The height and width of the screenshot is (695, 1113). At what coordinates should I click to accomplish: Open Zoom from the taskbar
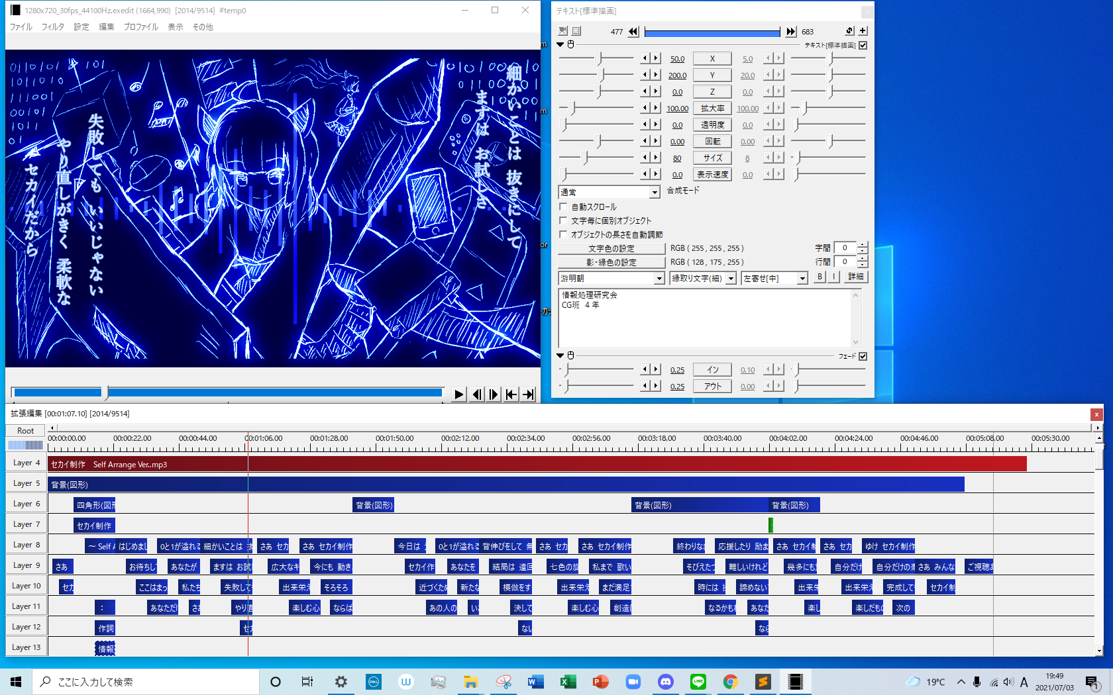click(x=633, y=682)
